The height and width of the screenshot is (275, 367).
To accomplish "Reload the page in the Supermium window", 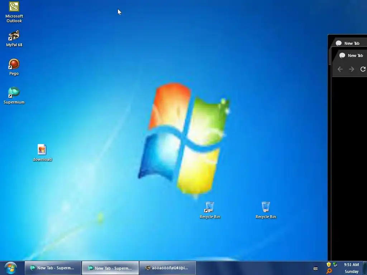I will coord(363,69).
